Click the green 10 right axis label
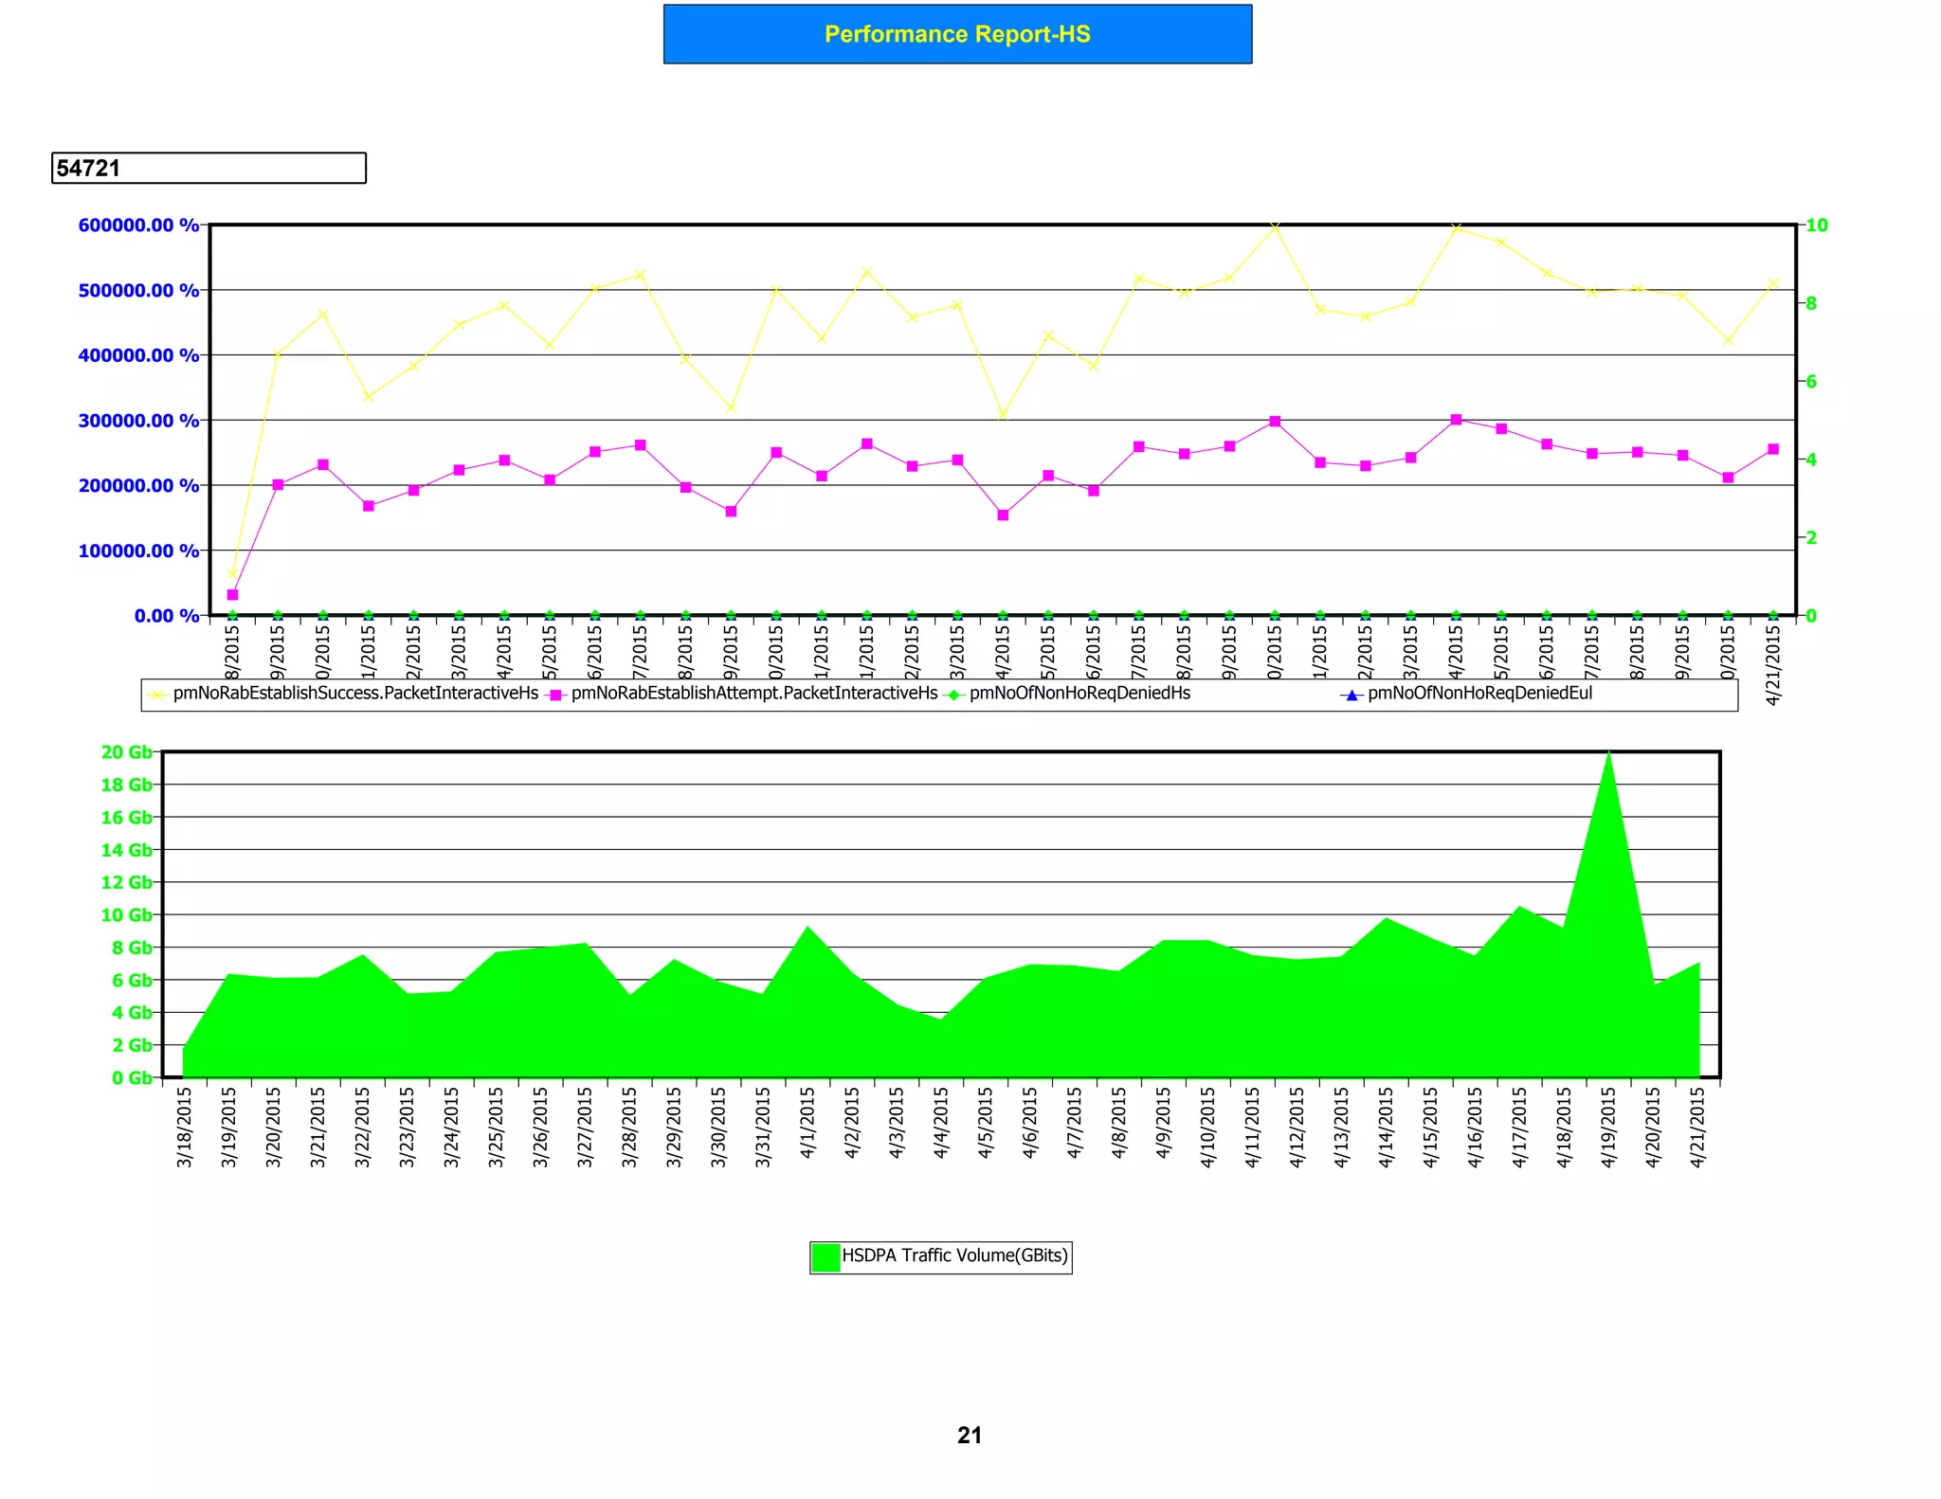1941x1499 pixels. [x=1817, y=226]
